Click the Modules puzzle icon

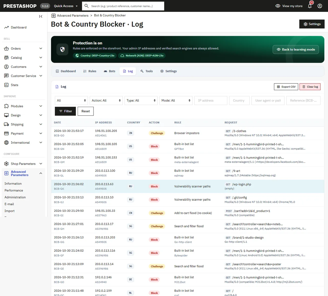click(6, 106)
